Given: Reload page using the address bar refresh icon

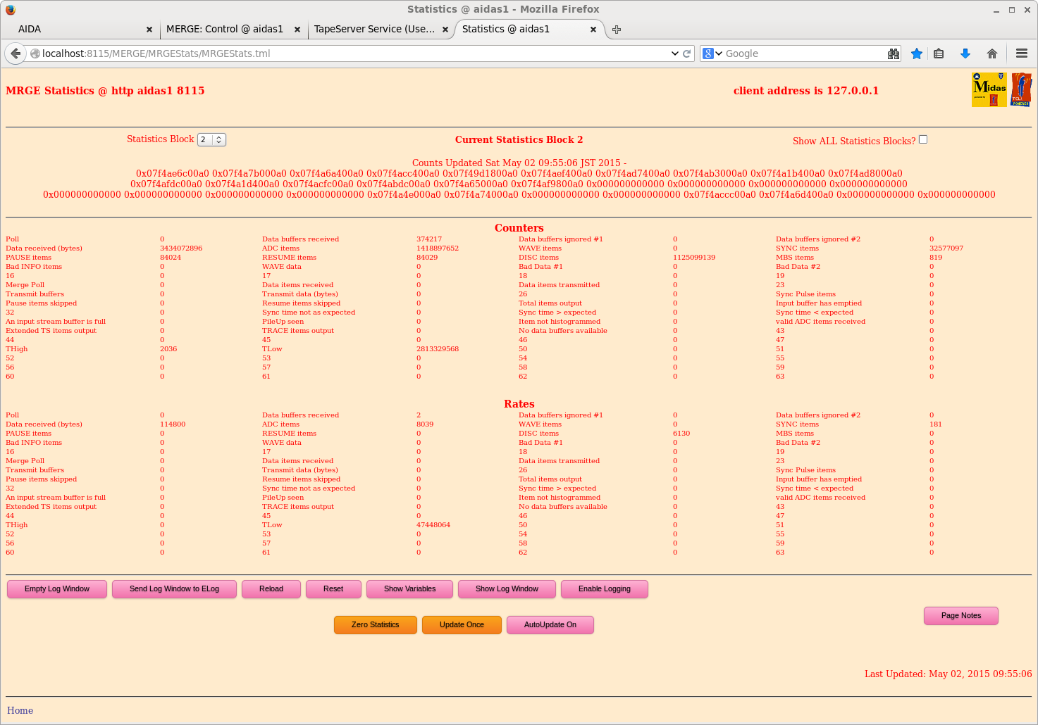Looking at the screenshot, I should [x=686, y=53].
